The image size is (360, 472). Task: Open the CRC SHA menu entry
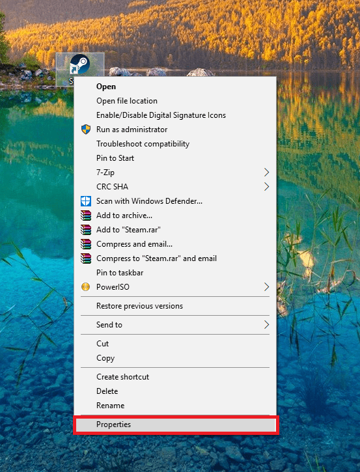175,187
